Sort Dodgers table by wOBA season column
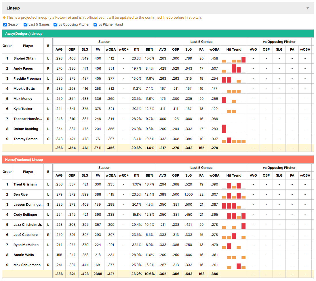The height and width of the screenshot is (281, 316). (111, 49)
